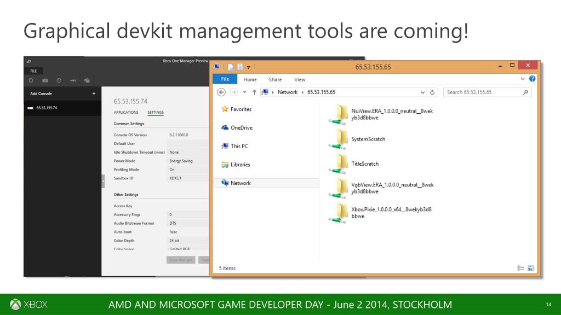Viewport: 561px width, 315px height.
Task: Open the recent locations dropdown arrow
Action: (x=244, y=92)
